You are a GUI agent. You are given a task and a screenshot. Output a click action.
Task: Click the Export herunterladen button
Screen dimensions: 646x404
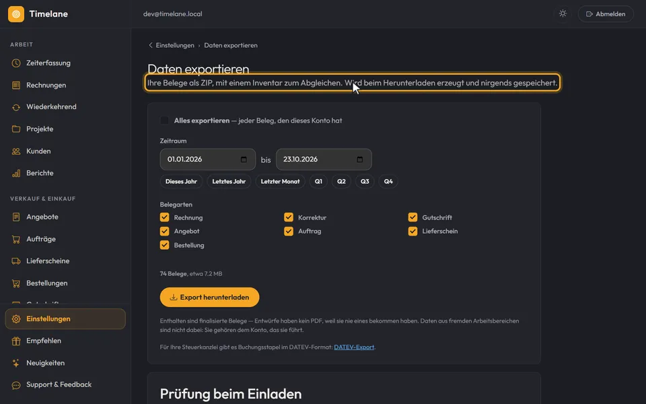pyautogui.click(x=210, y=297)
